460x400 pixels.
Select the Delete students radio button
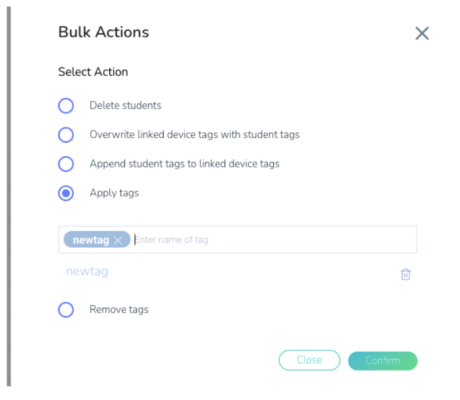click(65, 105)
